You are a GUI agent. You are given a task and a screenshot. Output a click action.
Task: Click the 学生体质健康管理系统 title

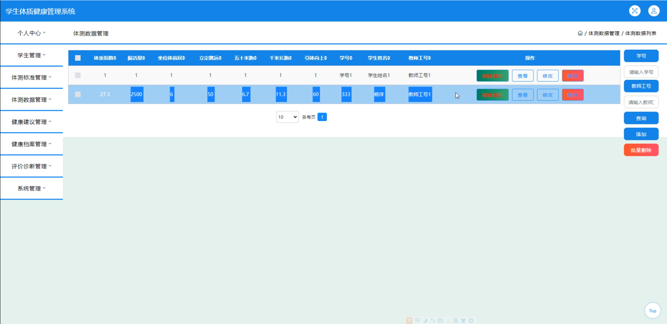[x=40, y=11]
